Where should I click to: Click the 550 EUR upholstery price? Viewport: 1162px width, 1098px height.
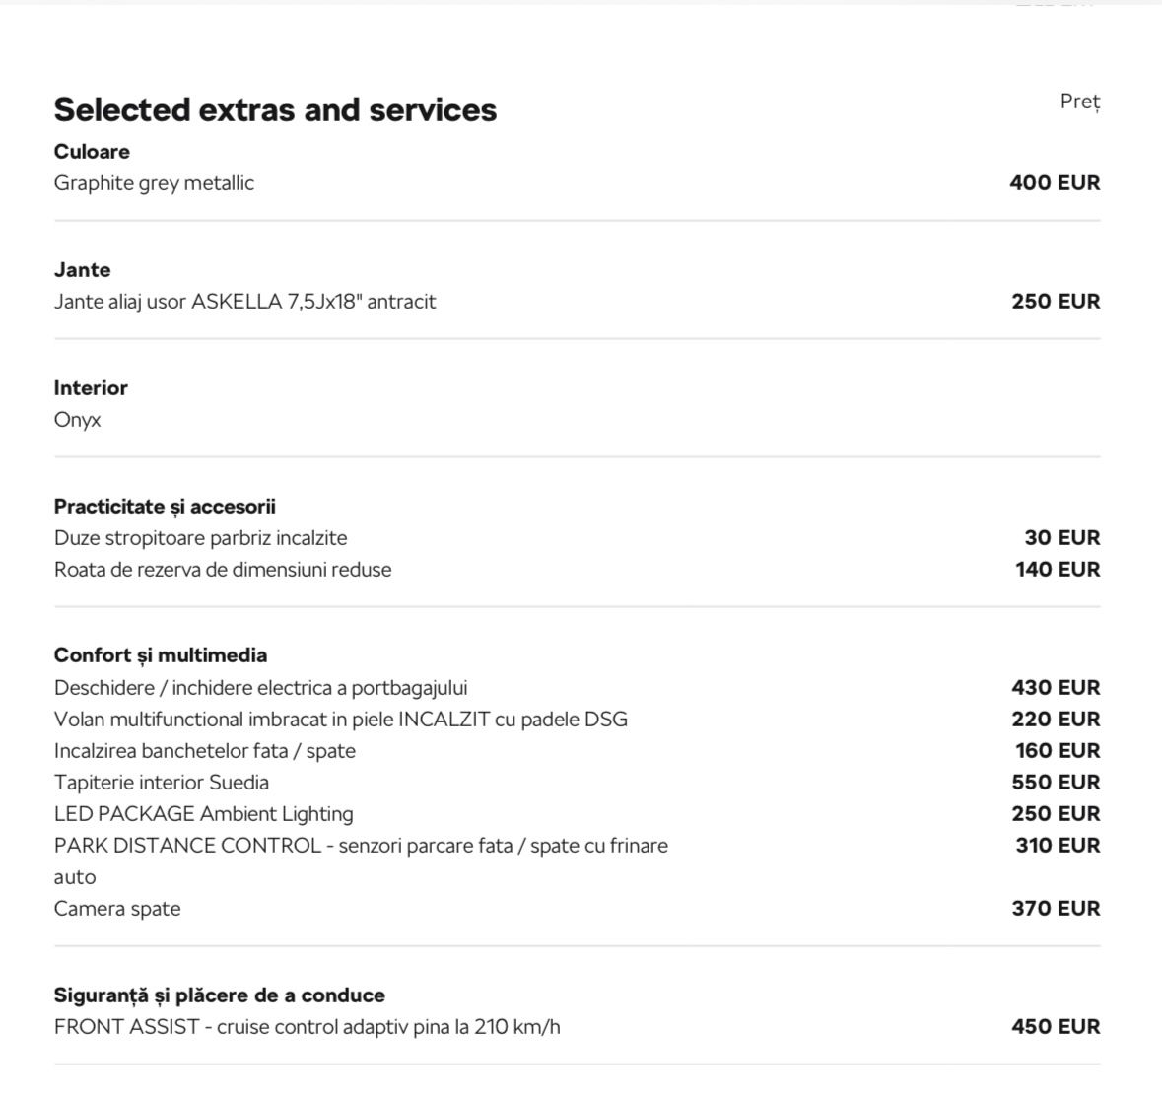click(x=1056, y=783)
